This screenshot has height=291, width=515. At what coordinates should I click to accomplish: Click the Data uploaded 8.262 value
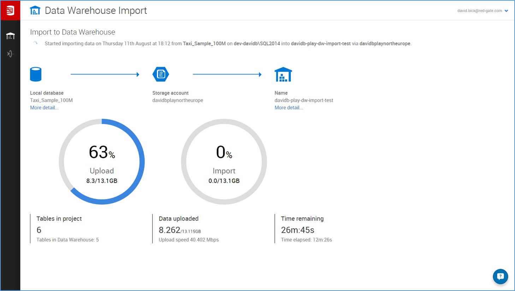click(x=170, y=230)
